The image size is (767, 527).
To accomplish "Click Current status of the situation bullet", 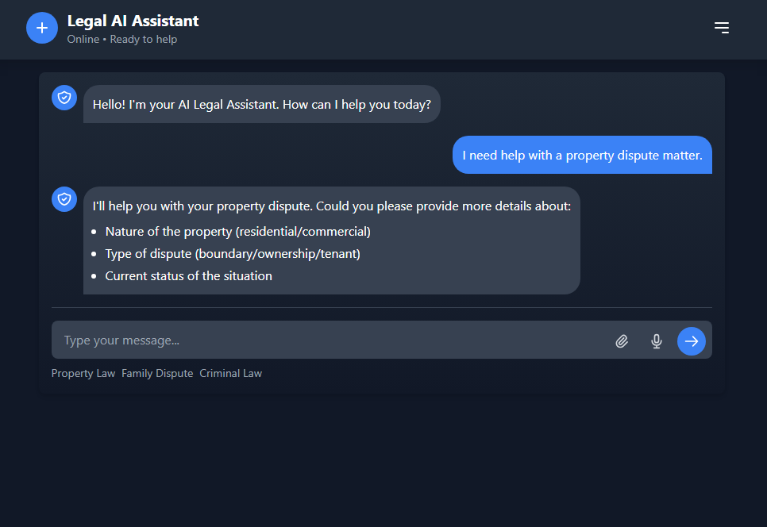I will (x=188, y=276).
